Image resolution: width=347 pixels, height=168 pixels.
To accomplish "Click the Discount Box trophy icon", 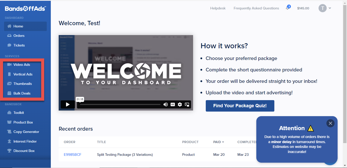I will coord(9,151).
